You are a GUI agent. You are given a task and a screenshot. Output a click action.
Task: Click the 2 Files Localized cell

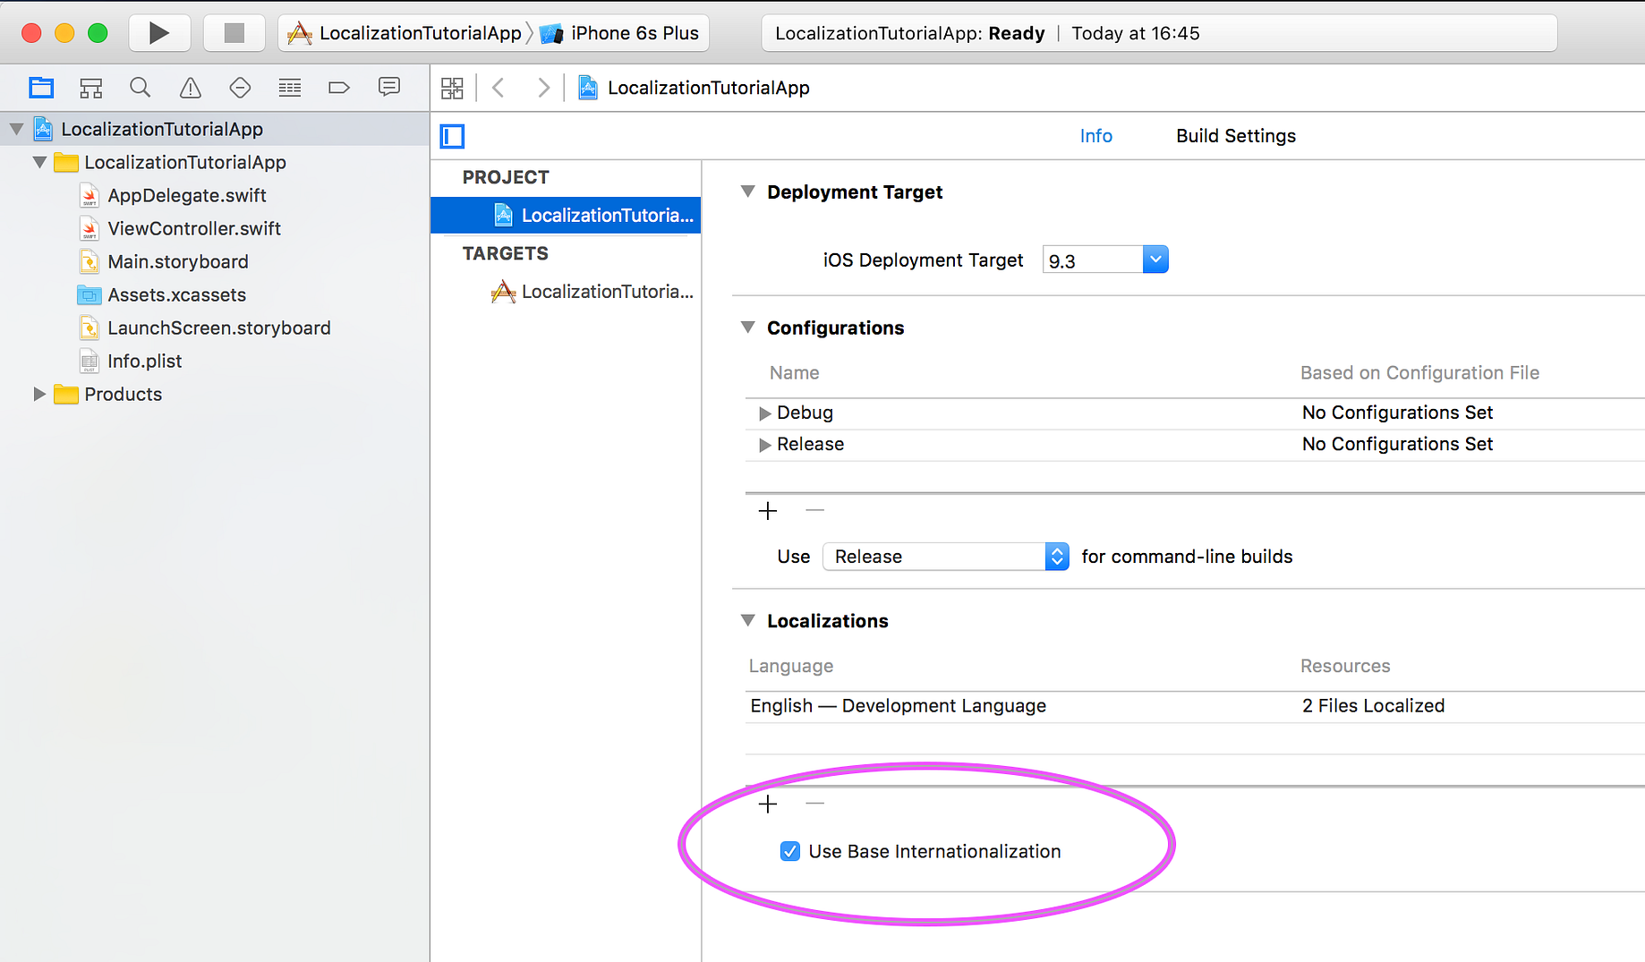(1373, 706)
